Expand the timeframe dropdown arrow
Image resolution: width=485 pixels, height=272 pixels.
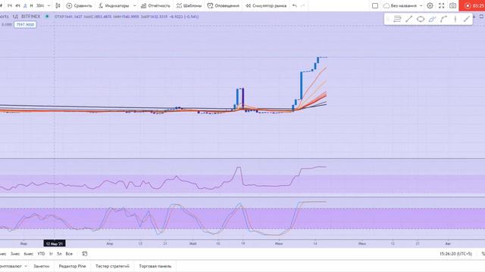[48, 5]
